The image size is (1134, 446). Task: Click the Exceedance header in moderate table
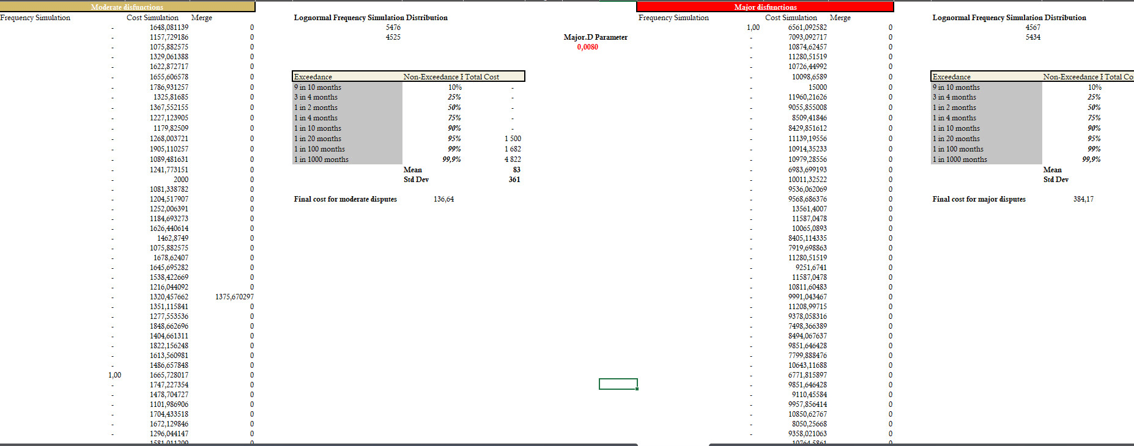313,77
